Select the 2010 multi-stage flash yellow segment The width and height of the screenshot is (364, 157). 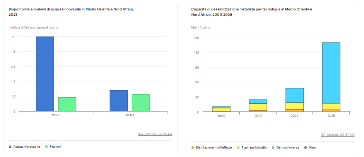(258, 107)
